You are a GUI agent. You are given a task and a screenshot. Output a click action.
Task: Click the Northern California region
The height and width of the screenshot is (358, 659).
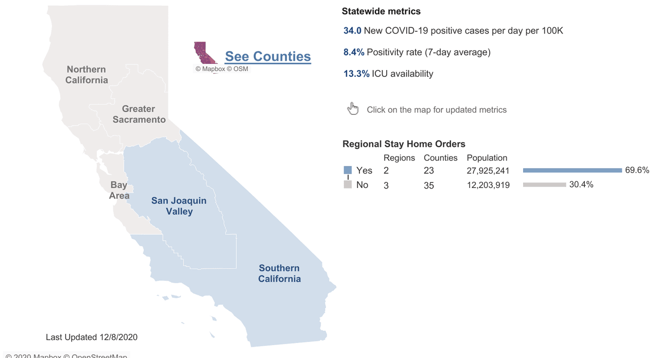click(x=86, y=75)
